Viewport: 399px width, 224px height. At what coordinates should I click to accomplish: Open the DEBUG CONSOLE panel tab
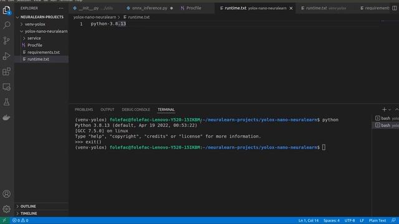click(x=136, y=110)
